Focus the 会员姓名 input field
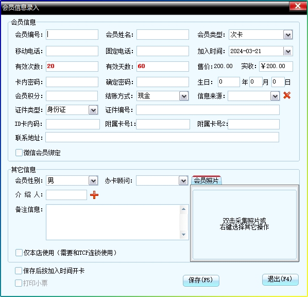Image resolution: width=308 pixels, height=297 pixels. coord(163,35)
